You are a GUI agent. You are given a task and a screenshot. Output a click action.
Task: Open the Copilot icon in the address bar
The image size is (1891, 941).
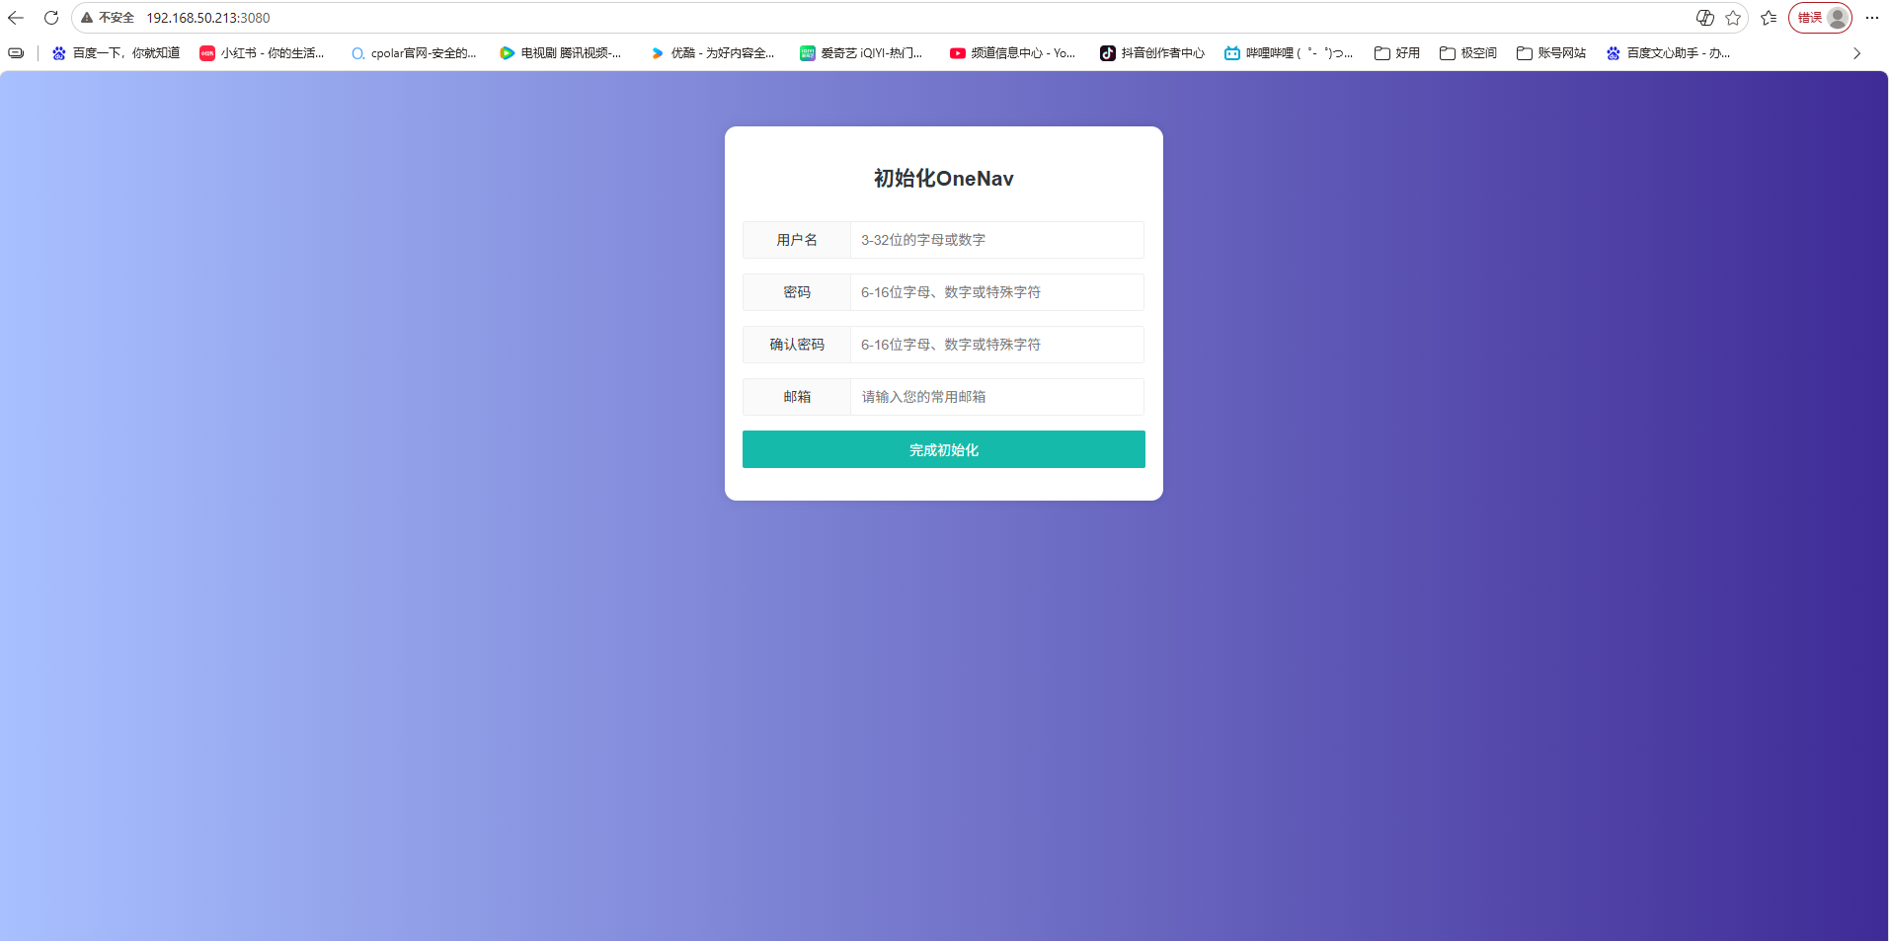click(1704, 18)
